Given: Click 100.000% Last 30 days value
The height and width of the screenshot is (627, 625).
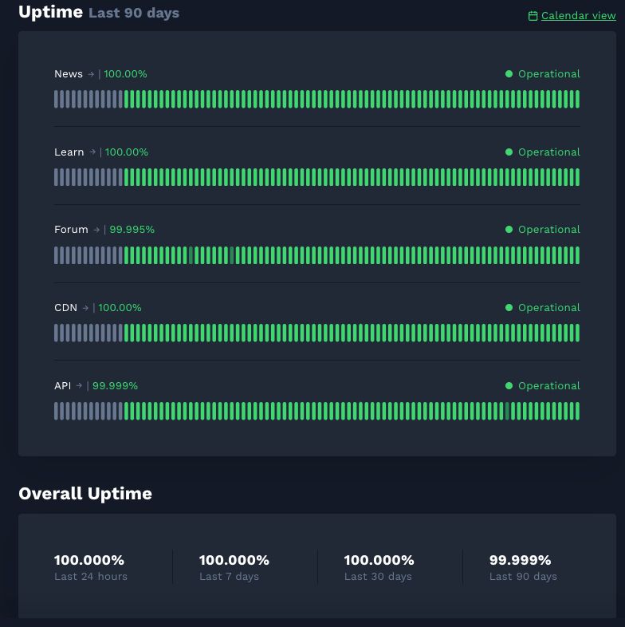Looking at the screenshot, I should (379, 560).
